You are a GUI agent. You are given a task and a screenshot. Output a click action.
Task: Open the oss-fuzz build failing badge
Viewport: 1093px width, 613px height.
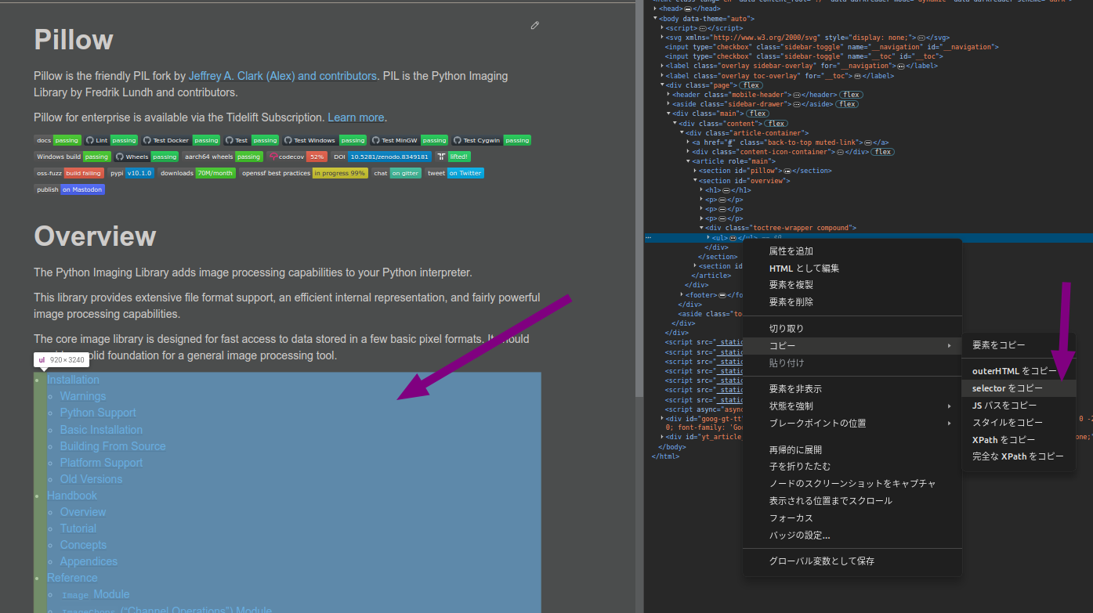(x=69, y=173)
